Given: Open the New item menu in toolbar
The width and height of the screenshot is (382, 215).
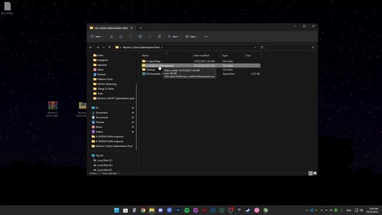Looking at the screenshot, I should pyautogui.click(x=97, y=36).
